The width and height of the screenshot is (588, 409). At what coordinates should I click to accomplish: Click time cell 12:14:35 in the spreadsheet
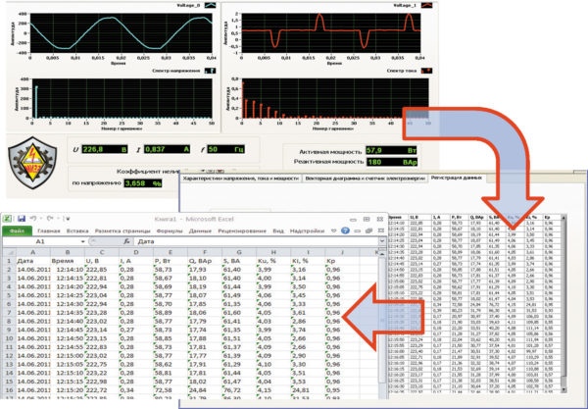point(67,312)
